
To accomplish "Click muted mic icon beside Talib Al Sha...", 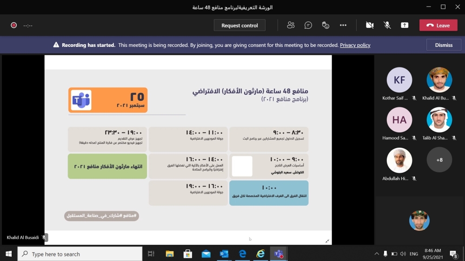I will (x=454, y=138).
